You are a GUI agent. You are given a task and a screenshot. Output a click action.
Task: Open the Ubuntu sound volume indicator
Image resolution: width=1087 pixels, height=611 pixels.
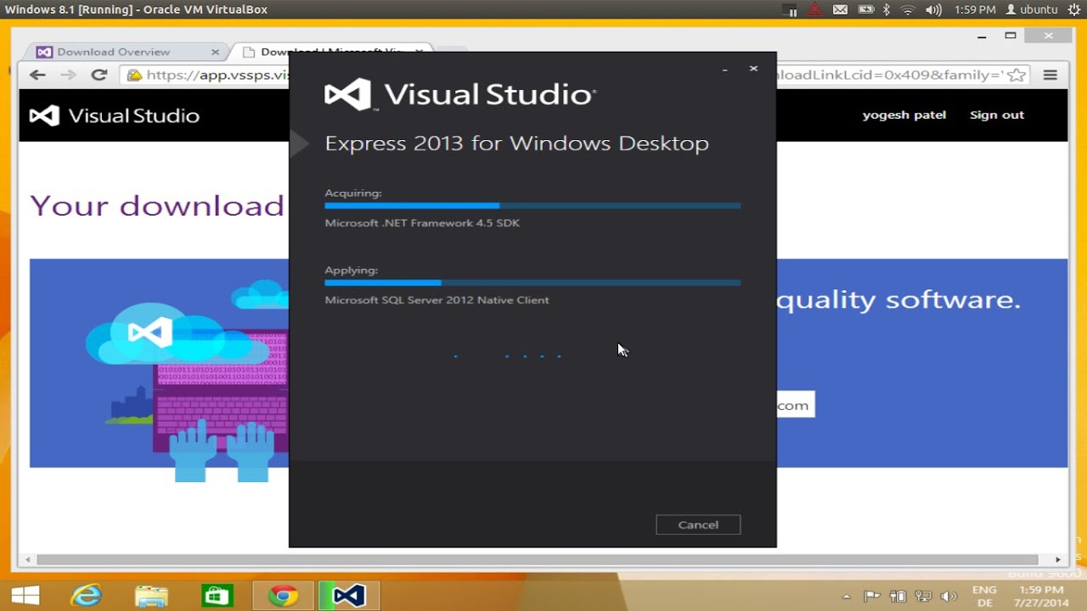[x=933, y=9]
